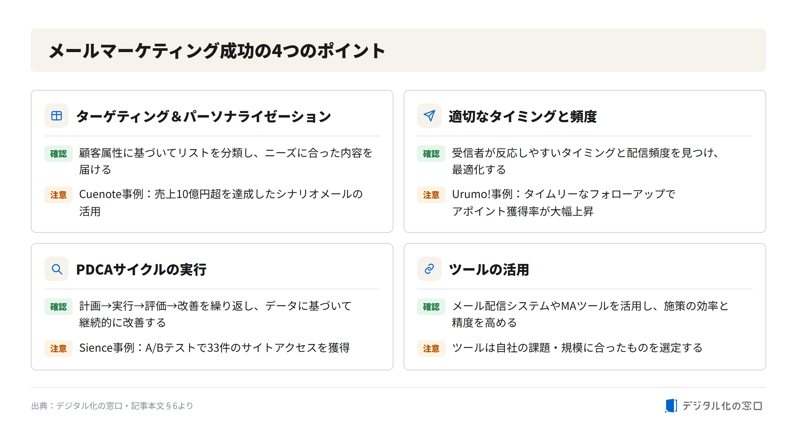Click the main title メールマーケティング成功の4つのポイント
This screenshot has height=443, width=797.
217,51
